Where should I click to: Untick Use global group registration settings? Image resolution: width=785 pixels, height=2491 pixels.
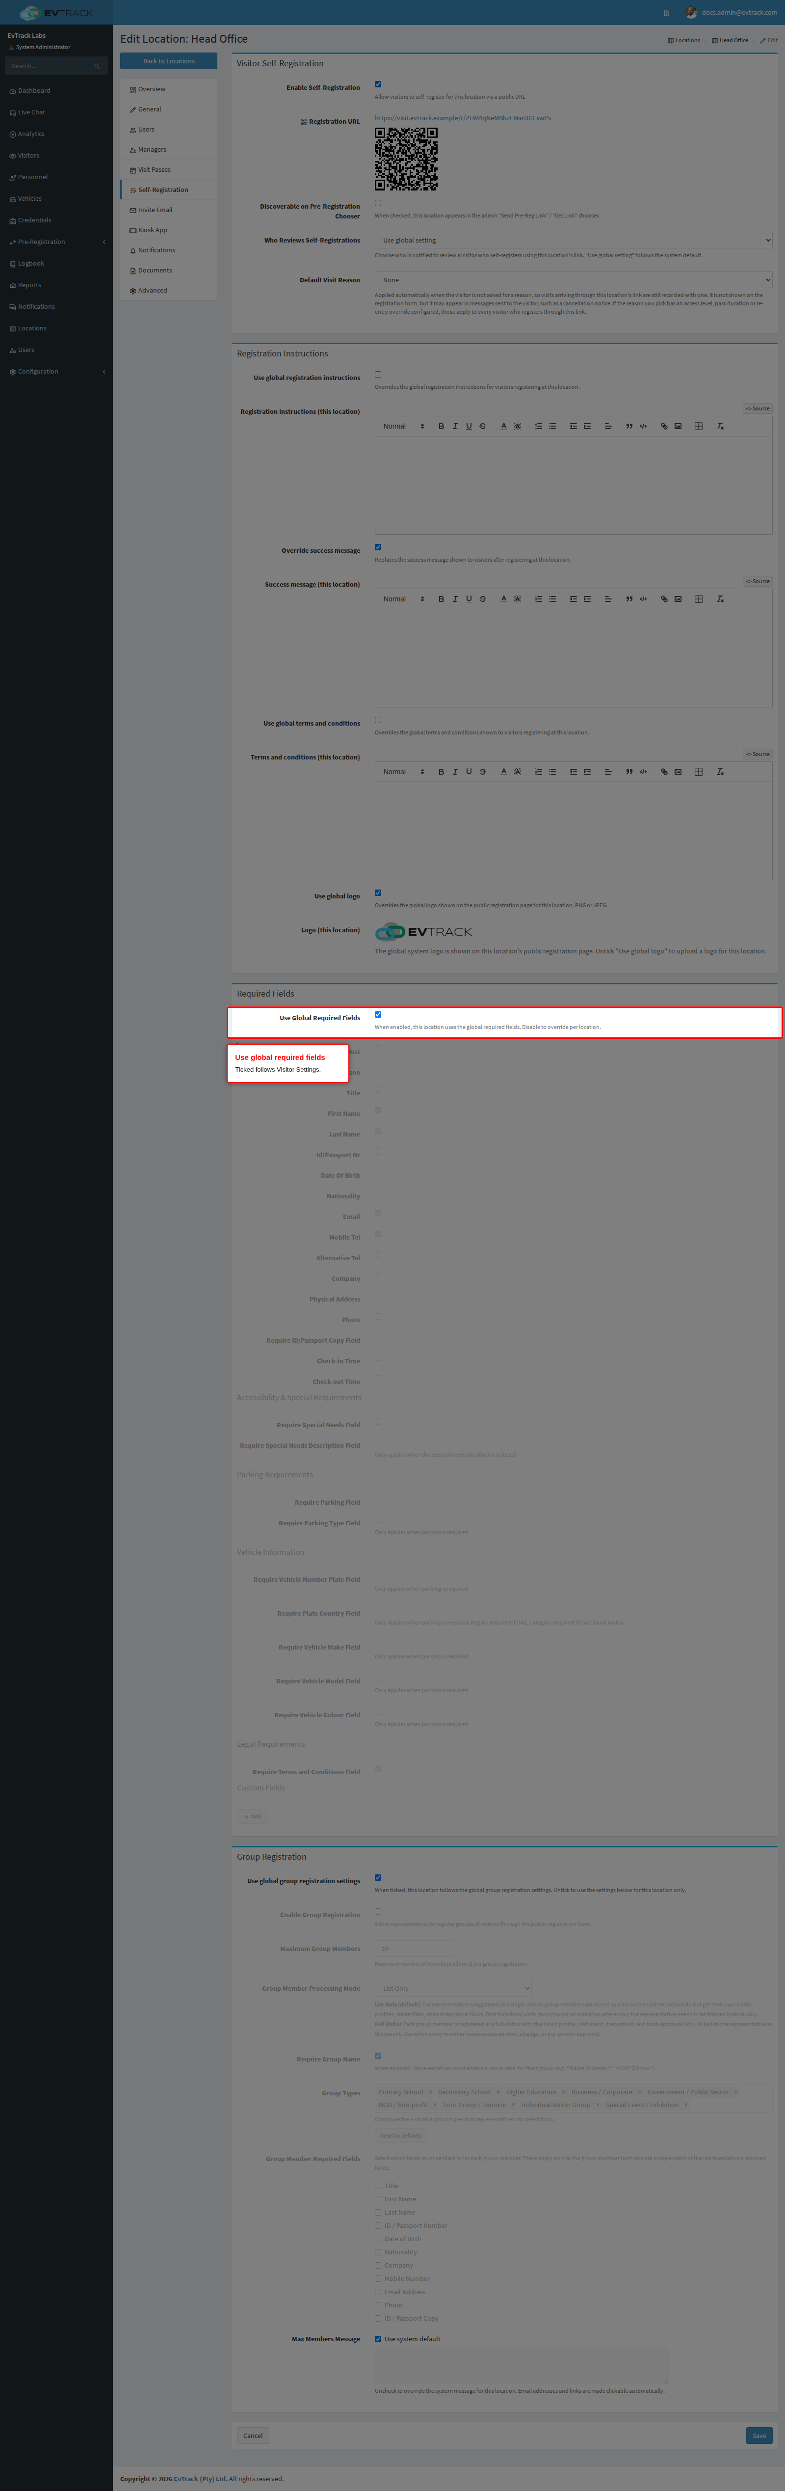click(378, 1878)
